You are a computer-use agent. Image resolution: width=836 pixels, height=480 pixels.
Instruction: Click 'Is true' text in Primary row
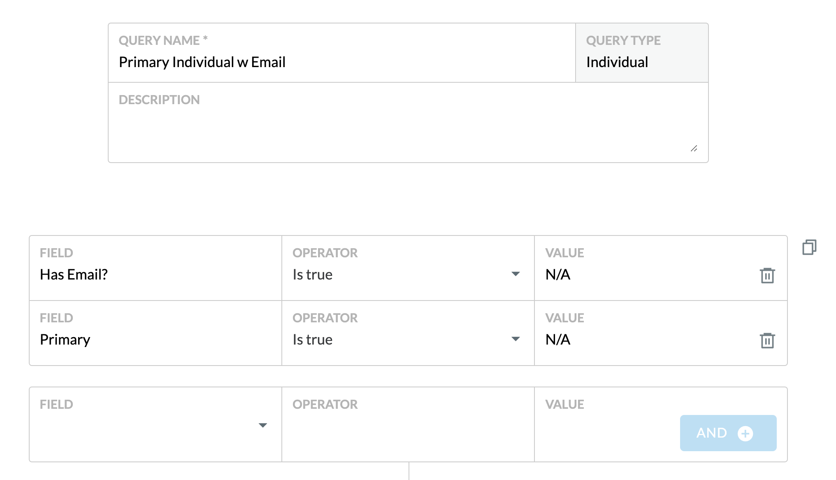point(312,340)
